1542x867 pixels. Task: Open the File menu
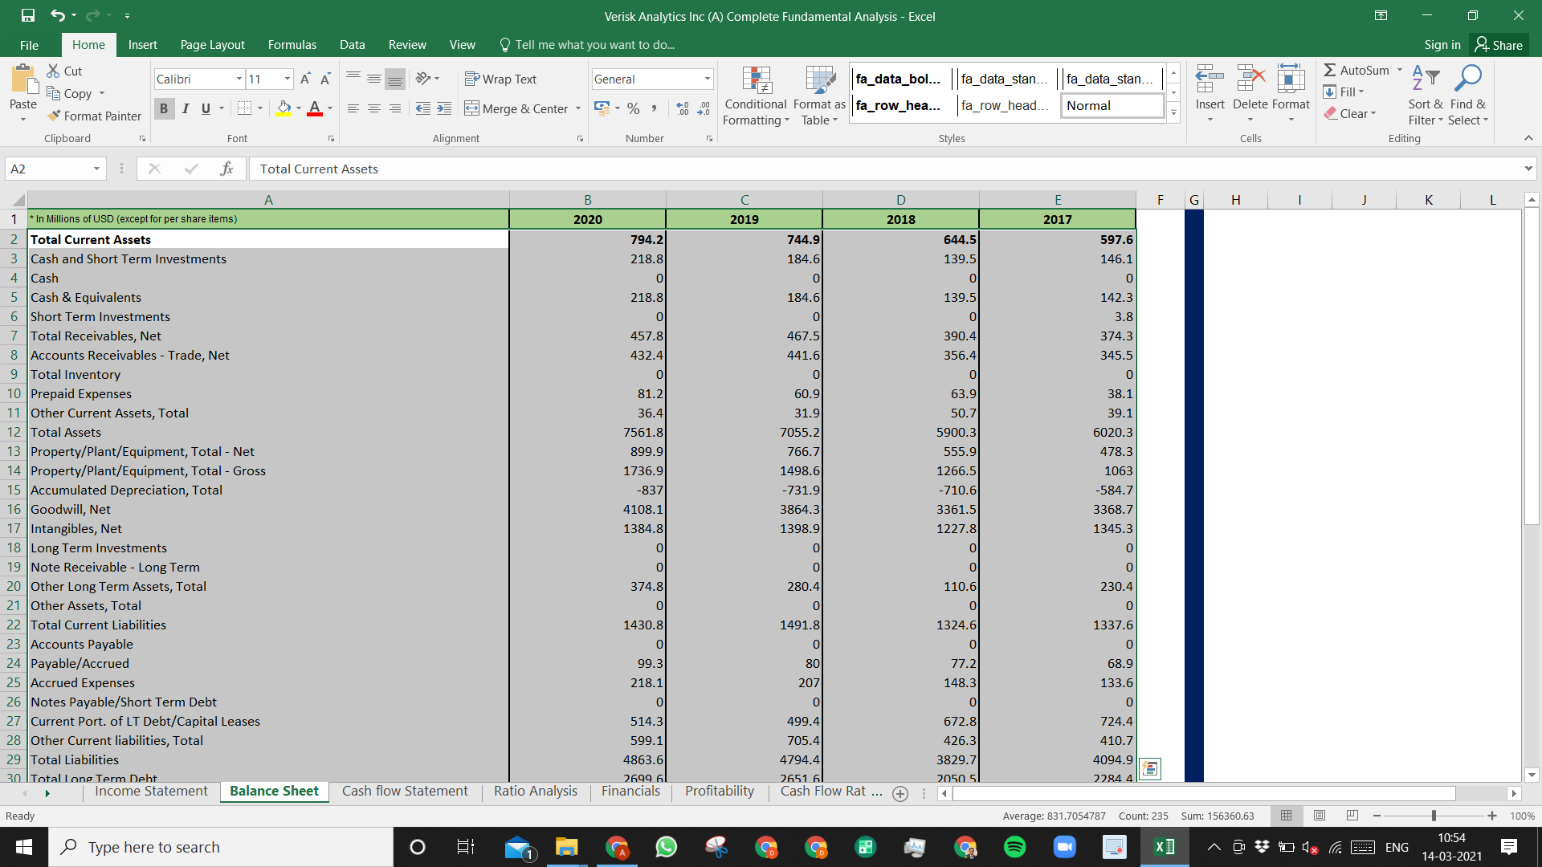(x=29, y=45)
